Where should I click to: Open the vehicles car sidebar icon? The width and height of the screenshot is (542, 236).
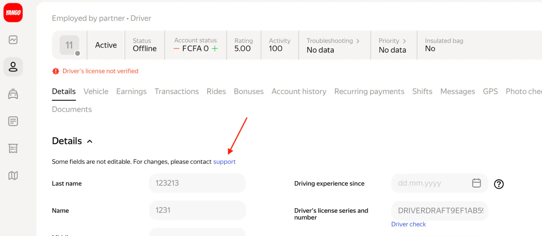click(13, 94)
